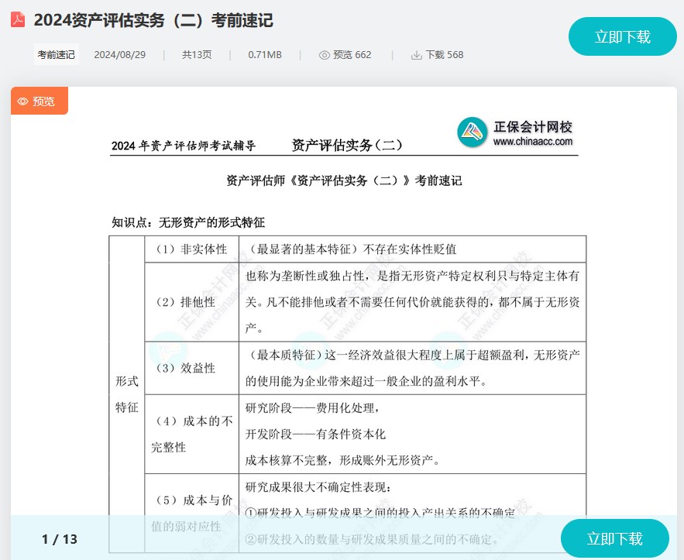Viewport: 684px width, 560px height.
Task: Click the bottom 立即下载 button
Action: pos(614,538)
